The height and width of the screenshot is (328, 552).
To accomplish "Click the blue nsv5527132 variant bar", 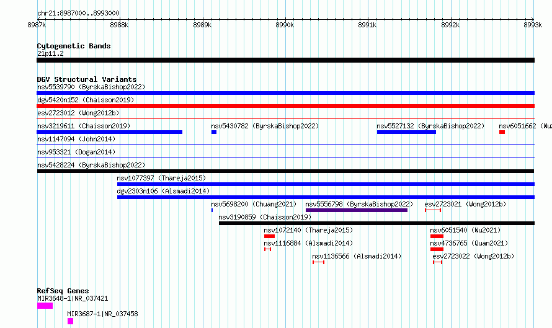I will click(407, 132).
